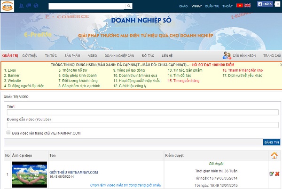Image resolution: width=282 pixels, height=189 pixels.
Task: Close the HSDN info panel
Action: 281,65
